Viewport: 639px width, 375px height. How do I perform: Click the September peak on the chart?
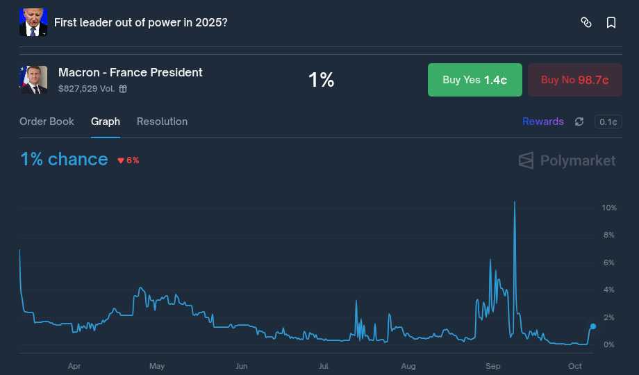[515, 202]
